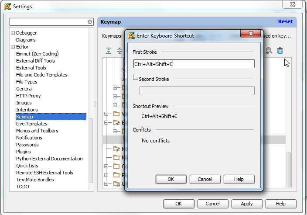The width and height of the screenshot is (307, 215).
Task: Click the Ctrl+Alt+Shift+E shortcut preview text
Action: click(x=159, y=116)
